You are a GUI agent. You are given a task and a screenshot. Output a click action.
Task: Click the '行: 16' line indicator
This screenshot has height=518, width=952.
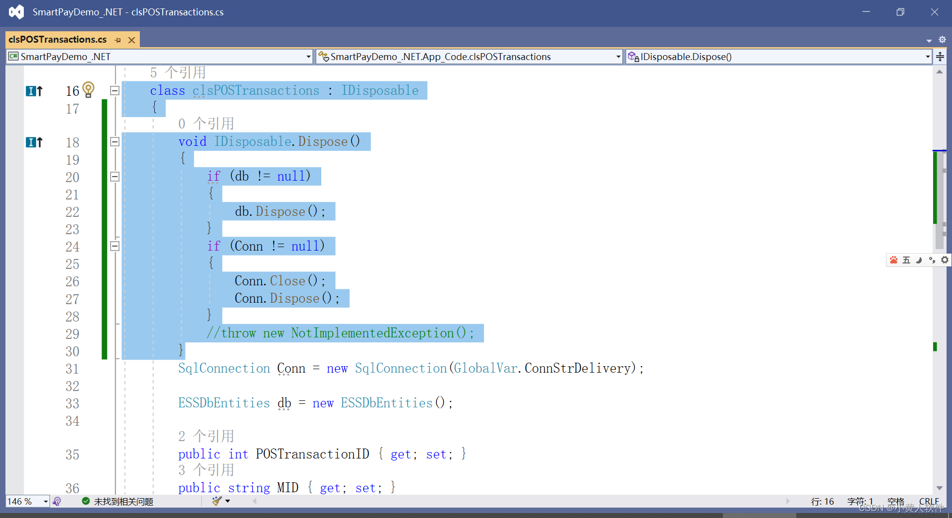[823, 502]
